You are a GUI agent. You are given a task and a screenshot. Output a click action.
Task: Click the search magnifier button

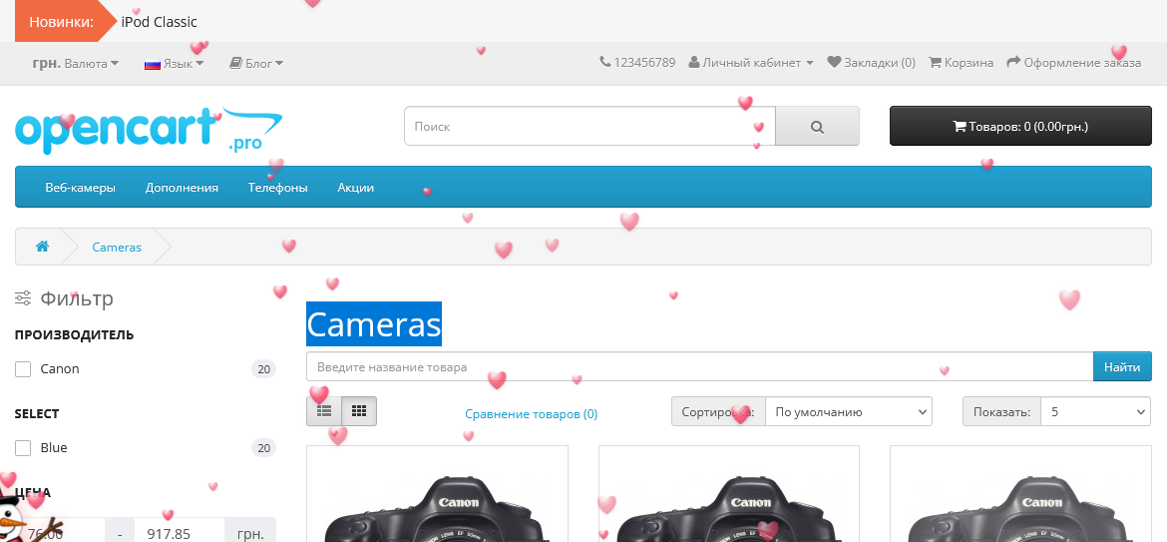coord(817,127)
